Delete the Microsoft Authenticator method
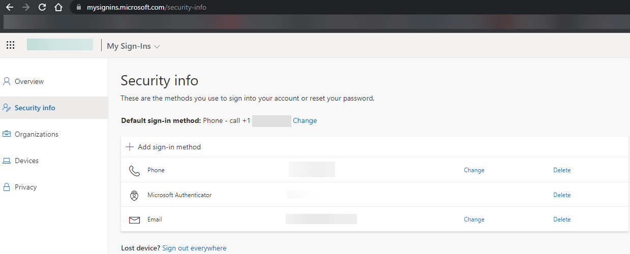This screenshot has height=254, width=630. (x=562, y=195)
